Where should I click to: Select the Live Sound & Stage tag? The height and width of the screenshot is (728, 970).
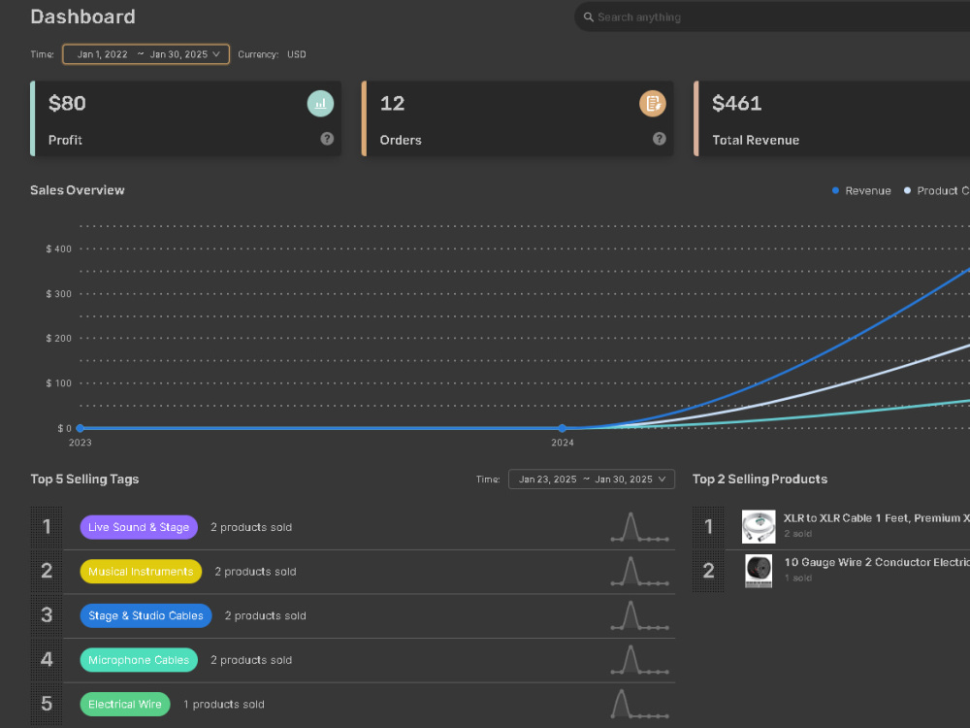[139, 527]
